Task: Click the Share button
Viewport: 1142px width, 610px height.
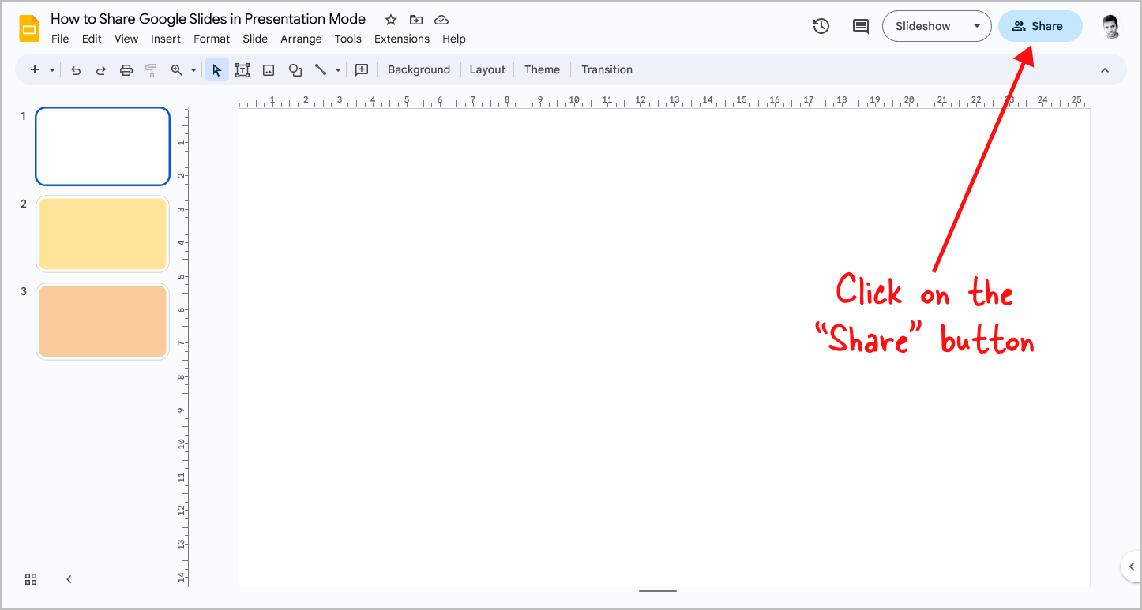Action: (x=1040, y=26)
